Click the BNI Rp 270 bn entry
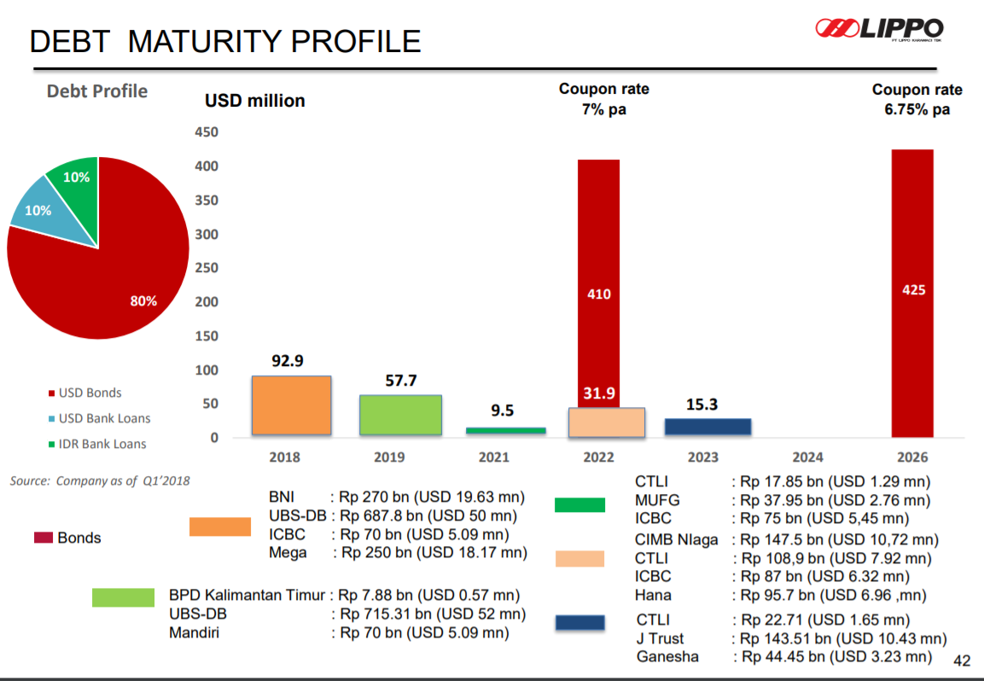Image resolution: width=984 pixels, height=681 pixels. pos(397,498)
